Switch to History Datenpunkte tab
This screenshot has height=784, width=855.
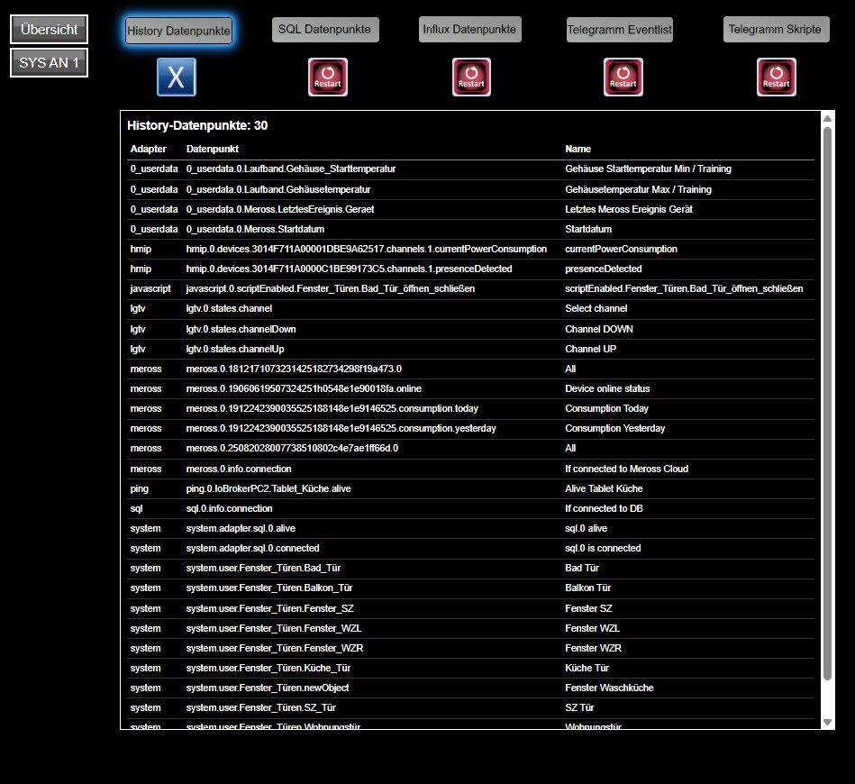[179, 31]
